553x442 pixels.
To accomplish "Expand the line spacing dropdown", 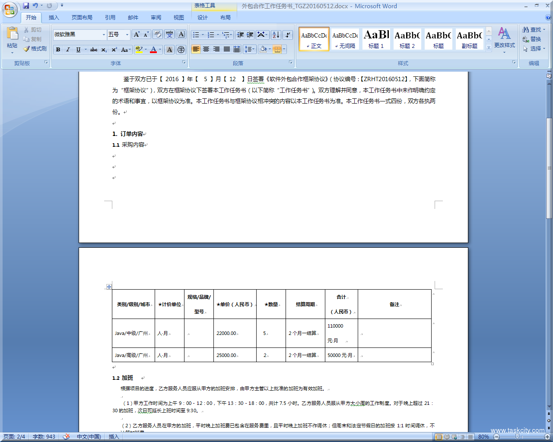I will [x=254, y=49].
